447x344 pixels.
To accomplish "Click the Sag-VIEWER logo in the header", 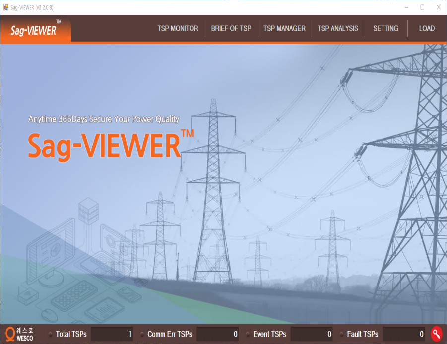I will [x=36, y=29].
